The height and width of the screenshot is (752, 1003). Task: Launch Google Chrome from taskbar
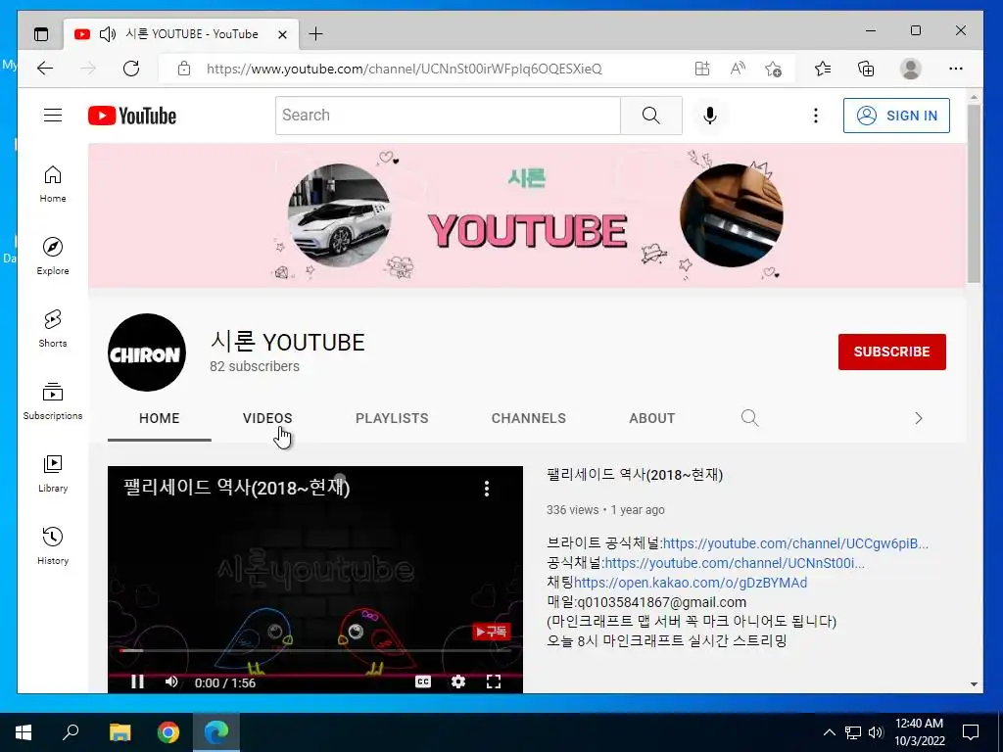tap(168, 732)
